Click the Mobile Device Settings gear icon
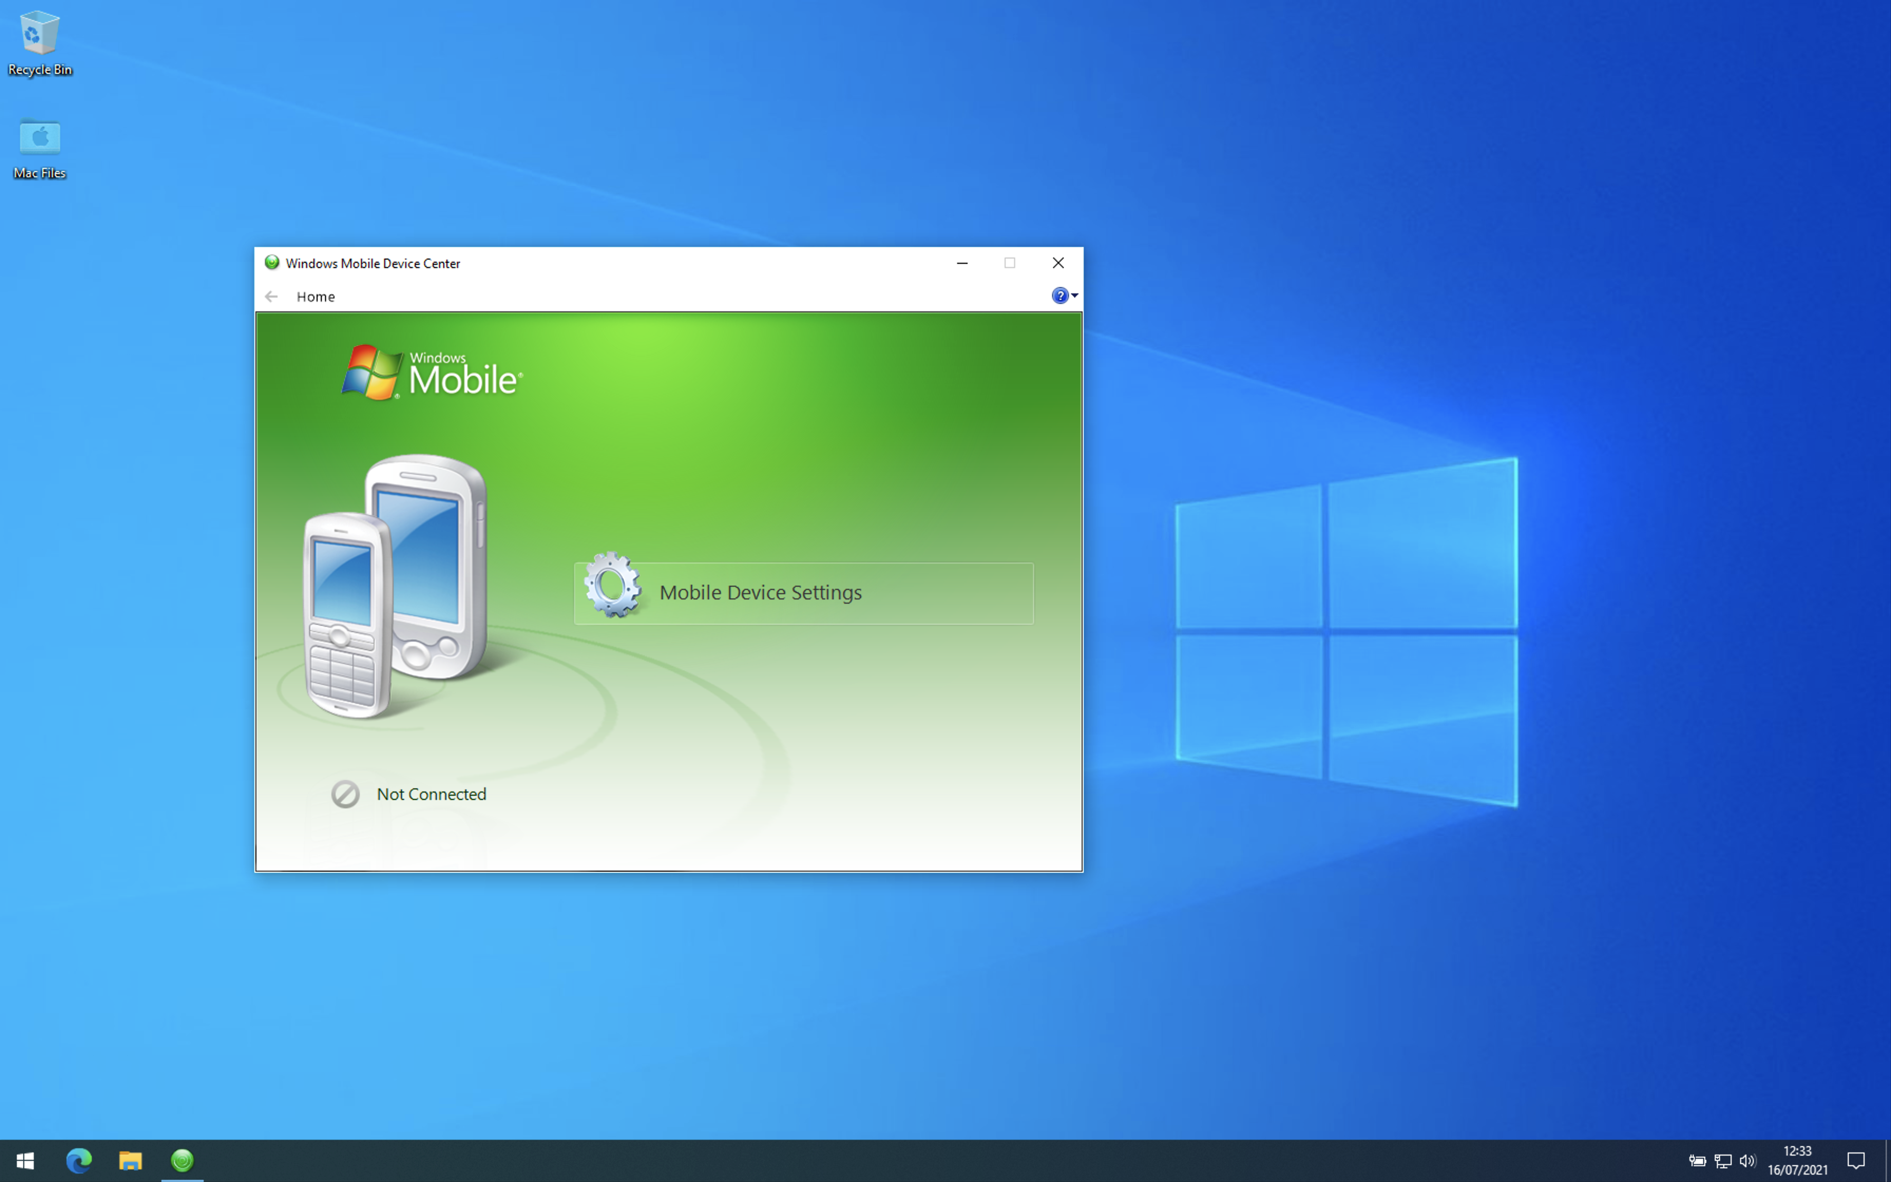The width and height of the screenshot is (1891, 1182). (x=613, y=585)
